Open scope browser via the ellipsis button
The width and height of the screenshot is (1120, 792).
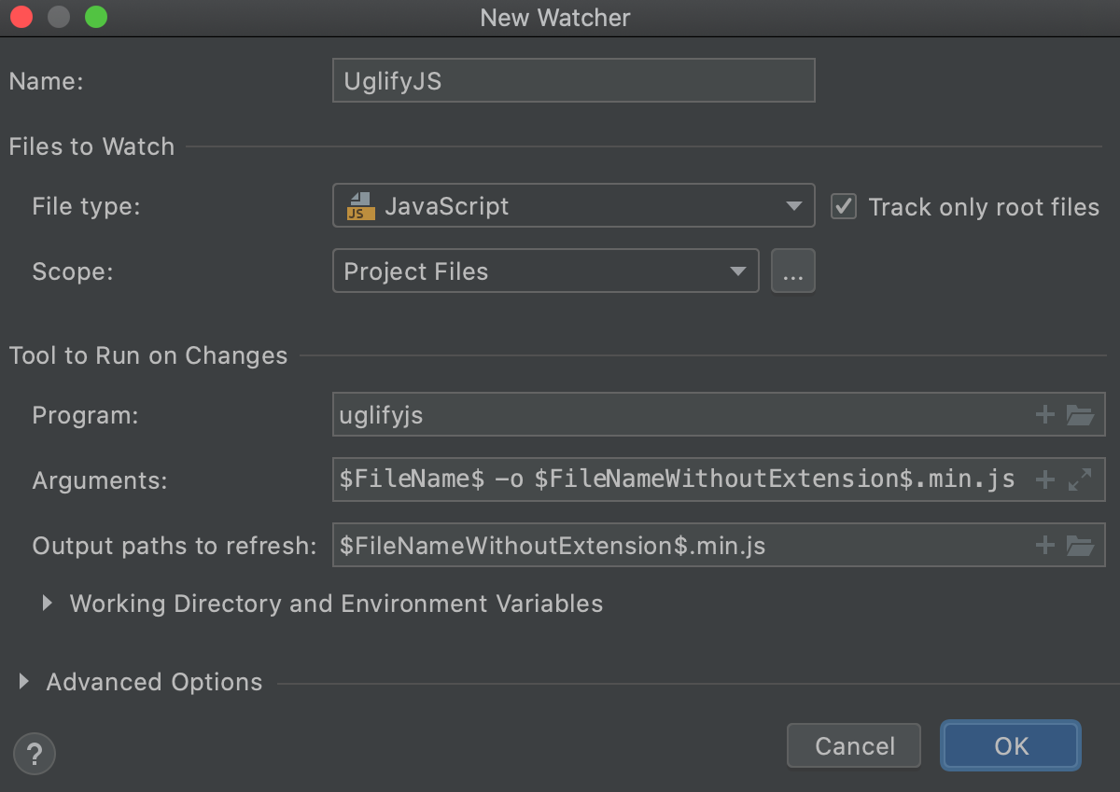[792, 271]
